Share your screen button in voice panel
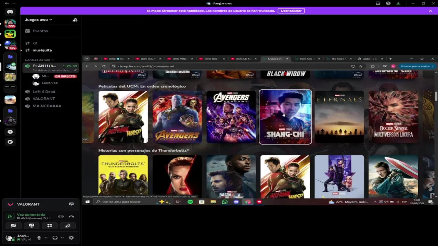 click(31, 225)
